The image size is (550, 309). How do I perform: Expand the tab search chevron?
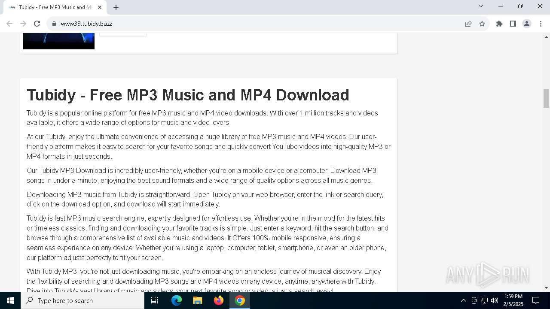coord(481,6)
